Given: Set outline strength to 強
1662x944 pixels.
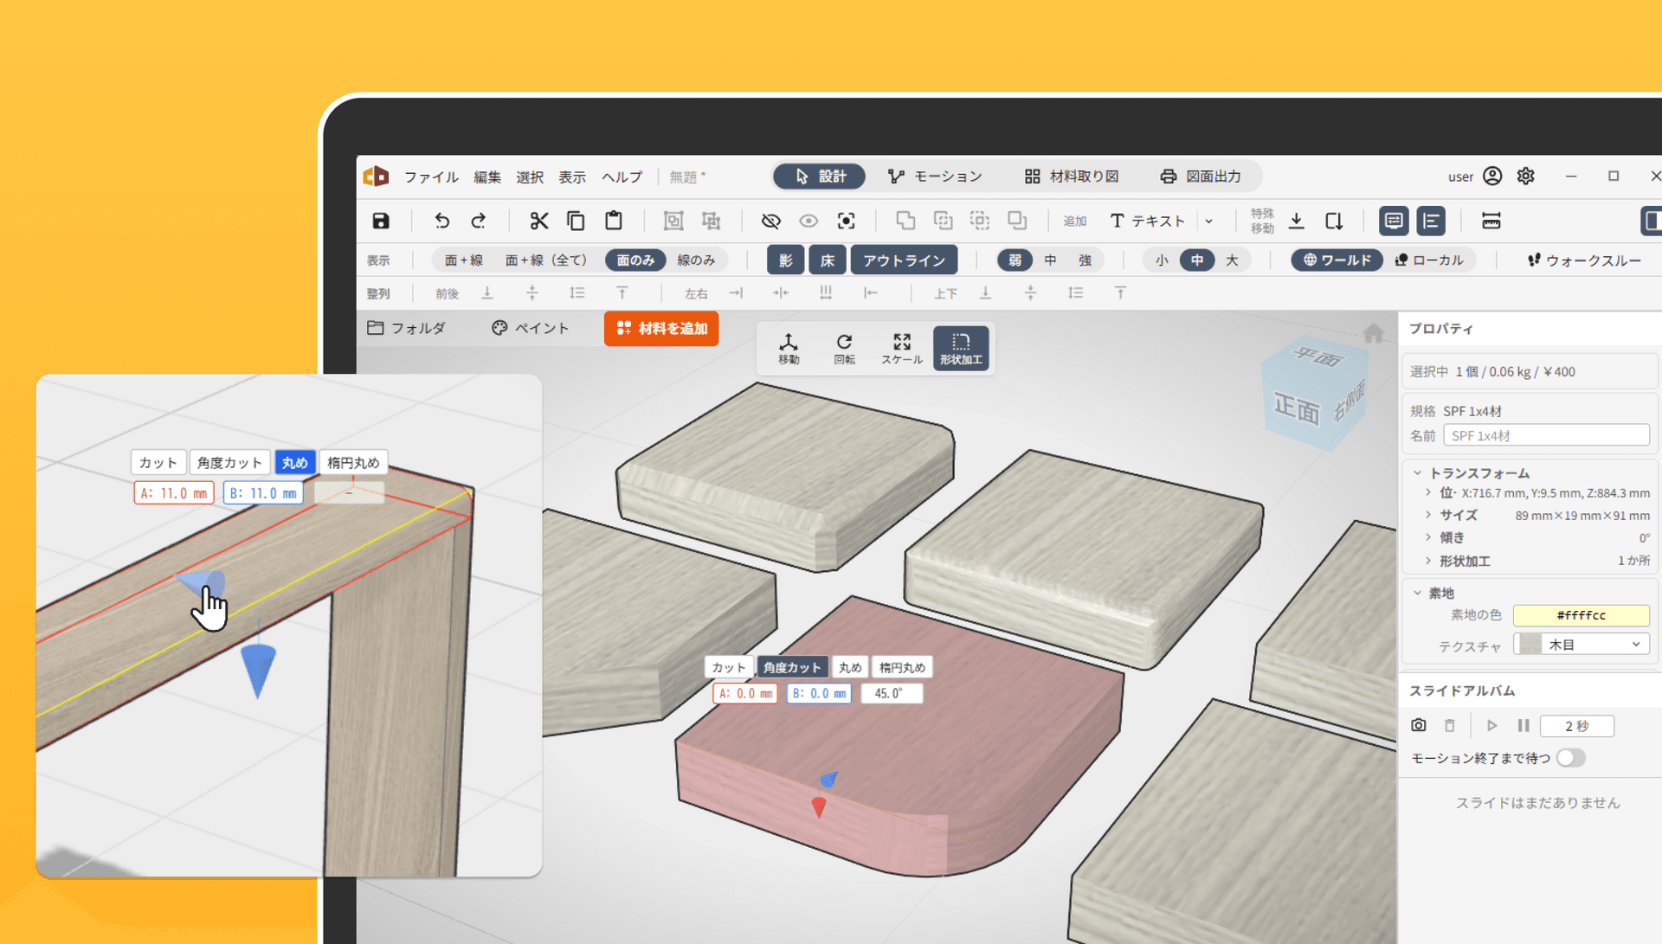Looking at the screenshot, I should click(x=1085, y=260).
